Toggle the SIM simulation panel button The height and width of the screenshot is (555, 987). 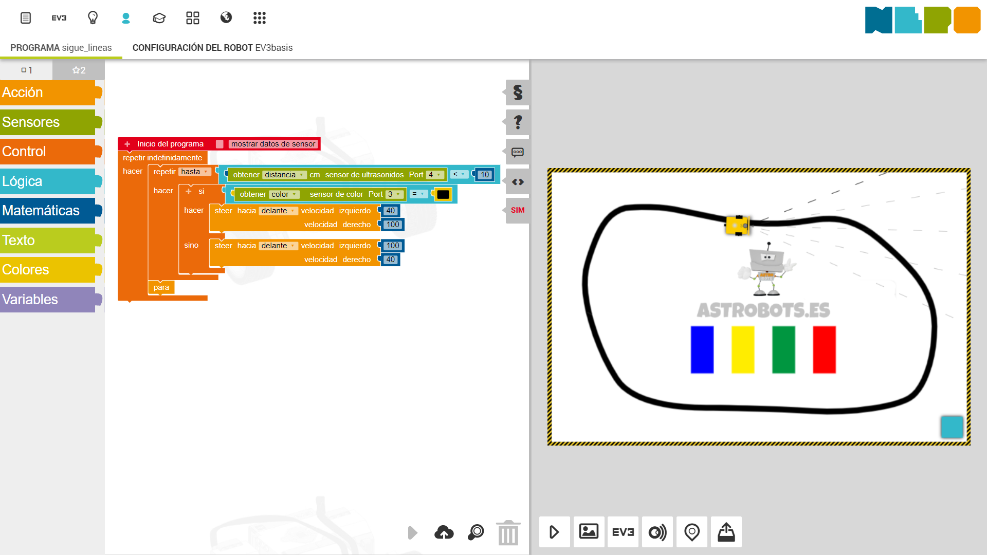(x=518, y=210)
